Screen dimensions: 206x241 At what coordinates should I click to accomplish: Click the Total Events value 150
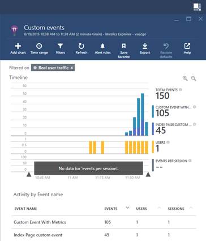click(x=162, y=96)
